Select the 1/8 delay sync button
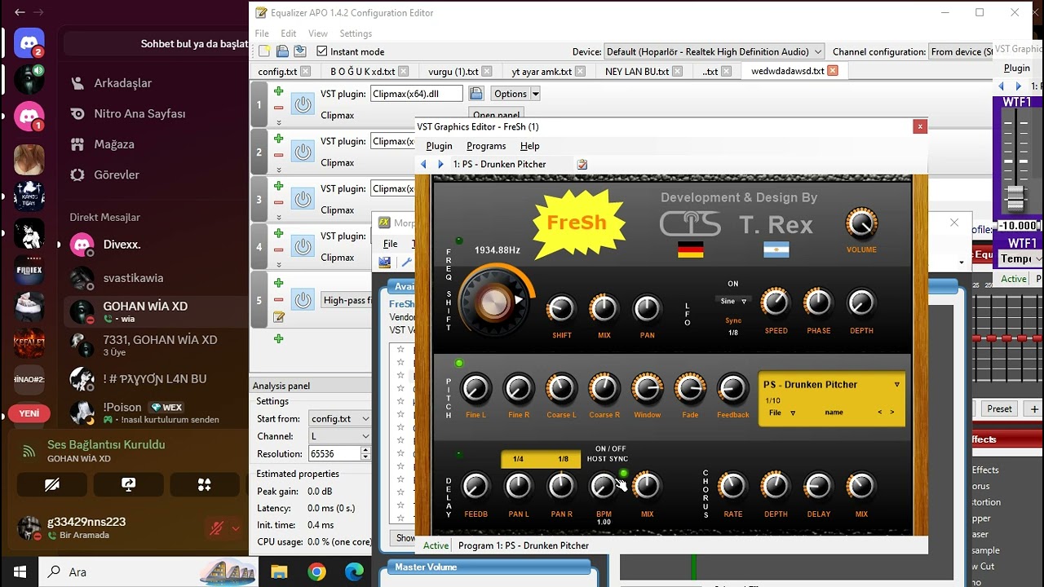Viewport: 1044px width, 587px height. click(x=563, y=459)
